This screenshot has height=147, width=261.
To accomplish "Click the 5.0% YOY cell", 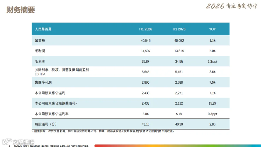I will [x=212, y=51].
